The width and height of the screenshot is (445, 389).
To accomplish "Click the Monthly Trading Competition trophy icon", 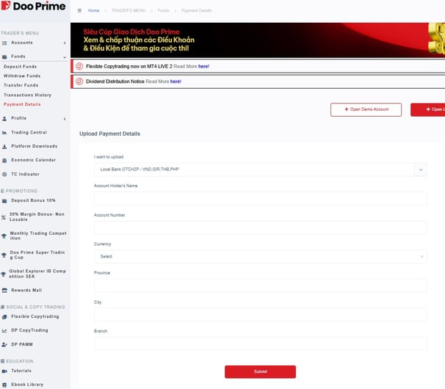I will coord(4,236).
